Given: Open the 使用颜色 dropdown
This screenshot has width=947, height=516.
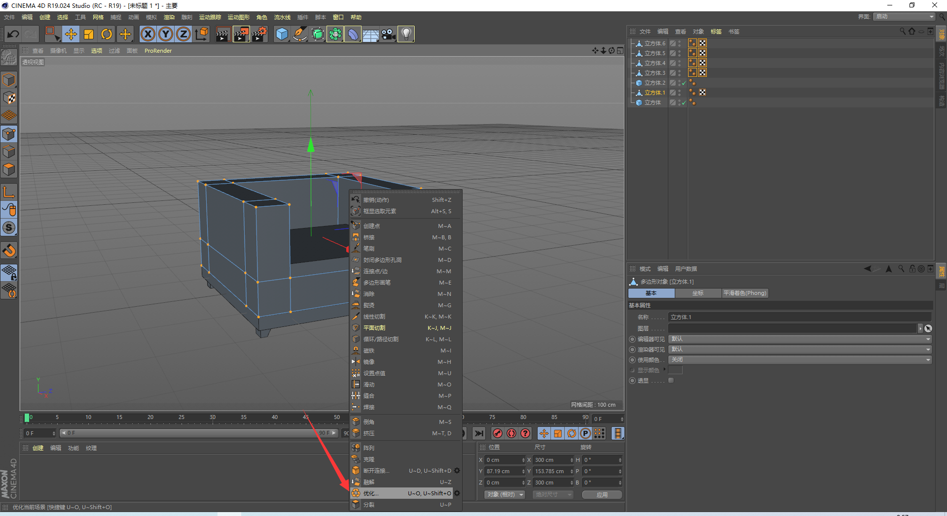Looking at the screenshot, I should pyautogui.click(x=800, y=360).
